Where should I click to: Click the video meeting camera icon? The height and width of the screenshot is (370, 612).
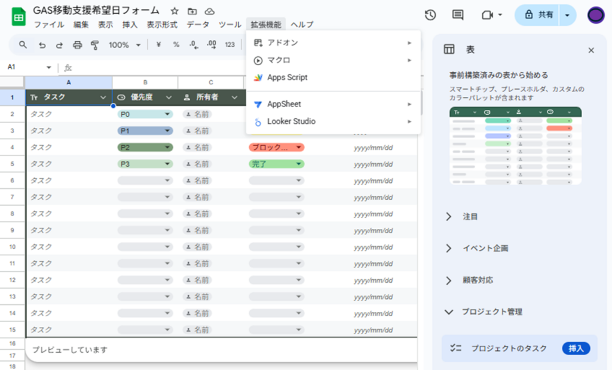(x=487, y=16)
